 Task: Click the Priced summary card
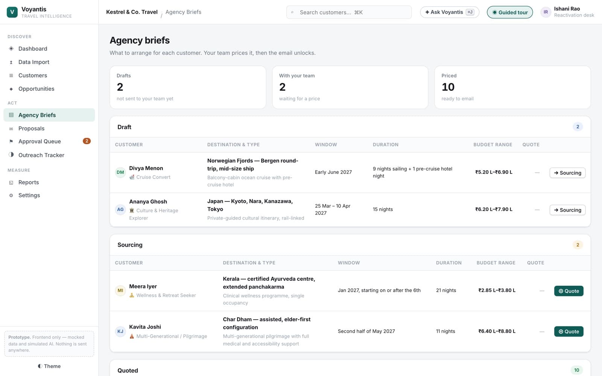512,87
